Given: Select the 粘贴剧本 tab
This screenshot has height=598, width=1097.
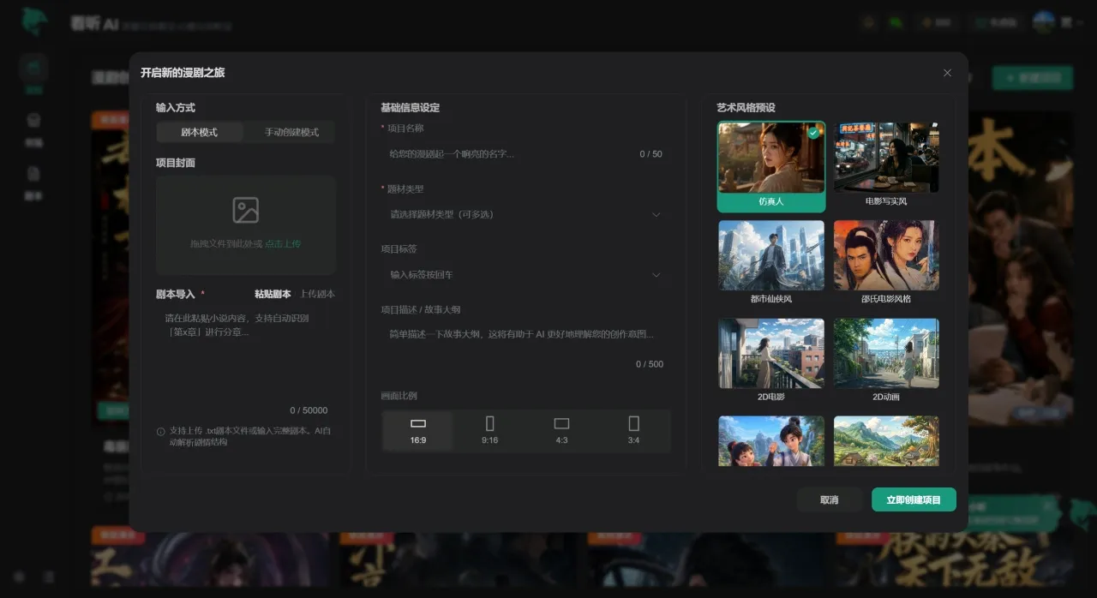Looking at the screenshot, I should point(273,294).
